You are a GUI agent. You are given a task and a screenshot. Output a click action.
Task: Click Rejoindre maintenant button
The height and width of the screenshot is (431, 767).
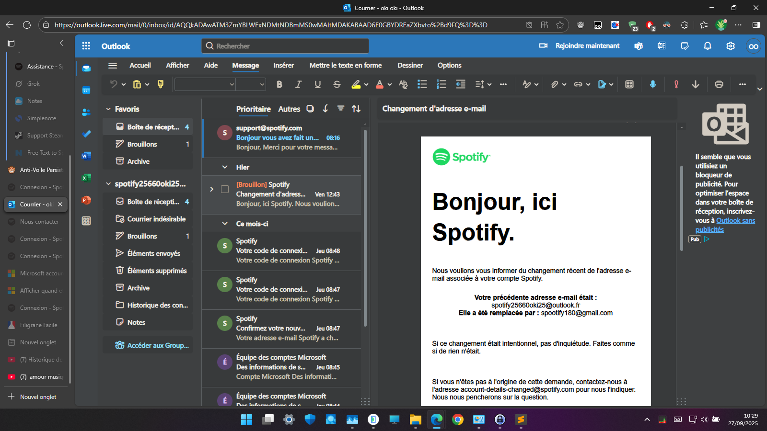pyautogui.click(x=580, y=46)
